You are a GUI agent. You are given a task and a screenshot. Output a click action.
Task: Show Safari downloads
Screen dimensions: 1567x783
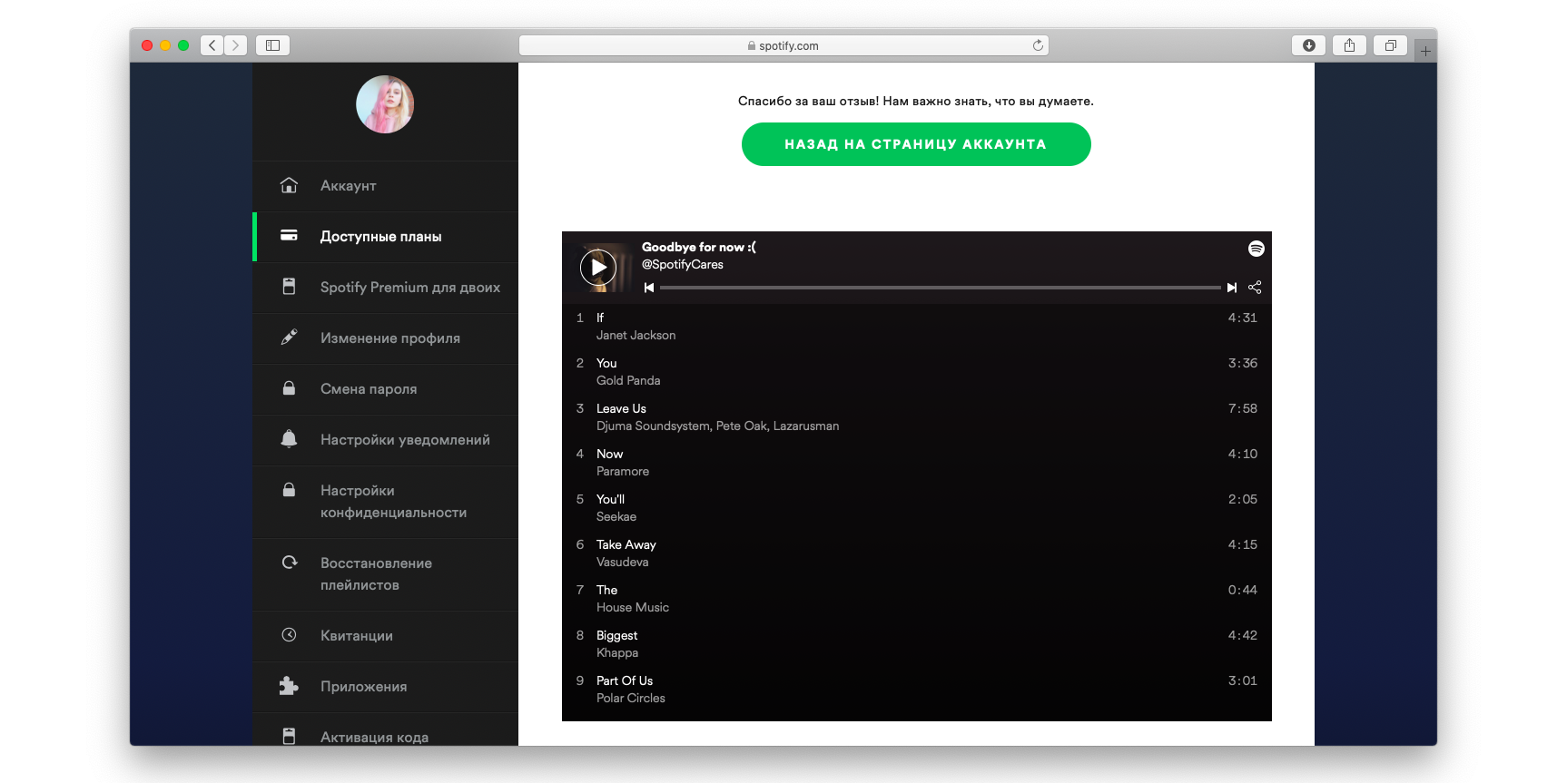tap(1309, 45)
